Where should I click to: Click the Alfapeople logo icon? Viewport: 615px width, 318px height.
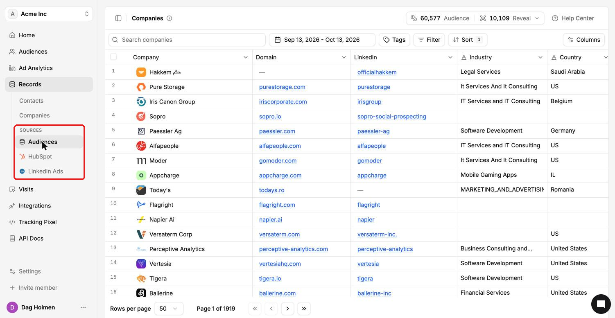(141, 146)
